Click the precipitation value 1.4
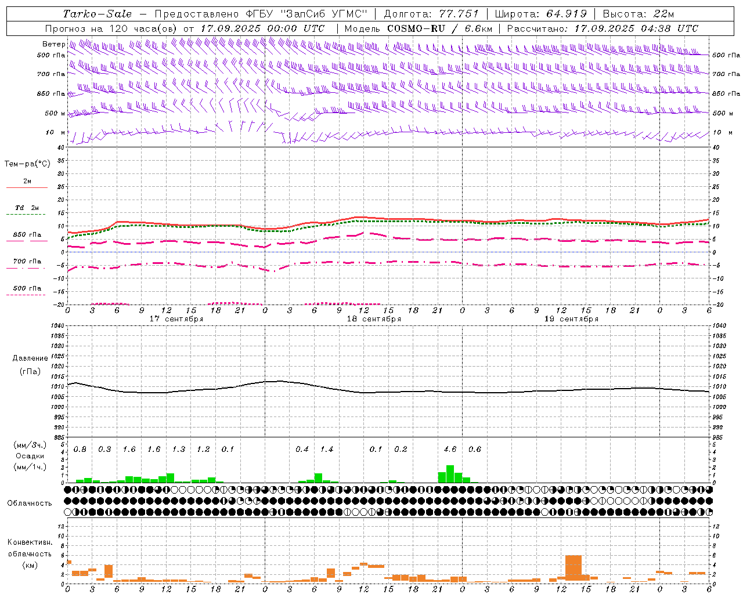743x594 pixels. click(327, 449)
